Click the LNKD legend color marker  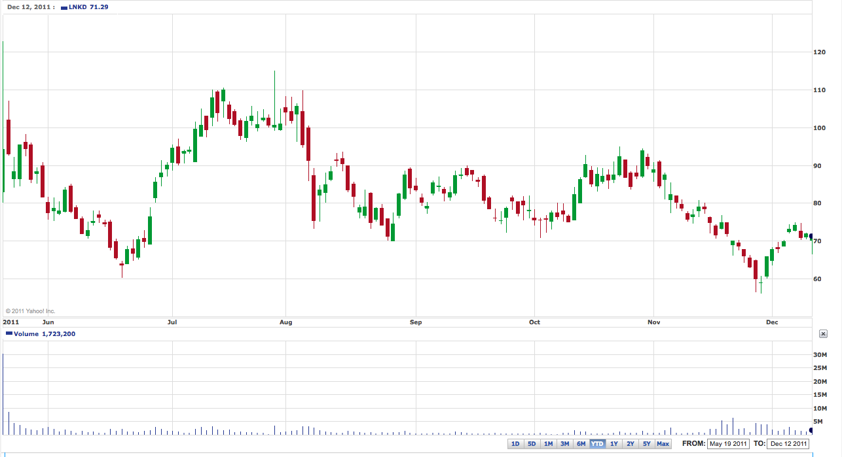tap(64, 8)
